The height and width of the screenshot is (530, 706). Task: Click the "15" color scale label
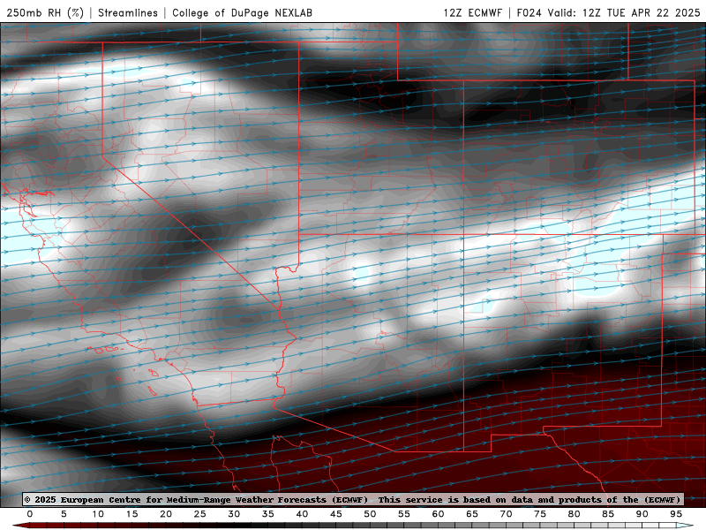[x=131, y=514]
